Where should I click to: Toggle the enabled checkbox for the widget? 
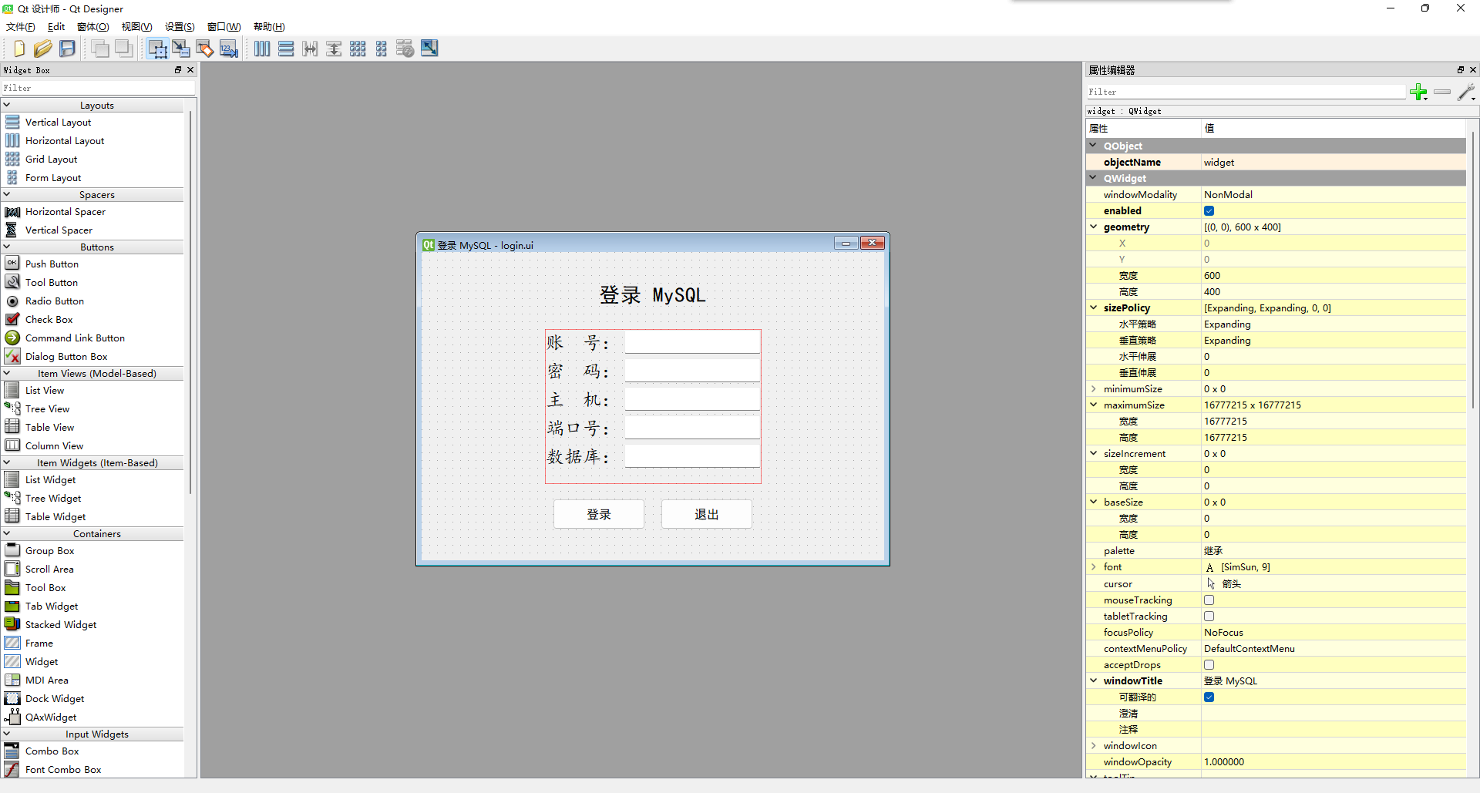click(x=1209, y=210)
